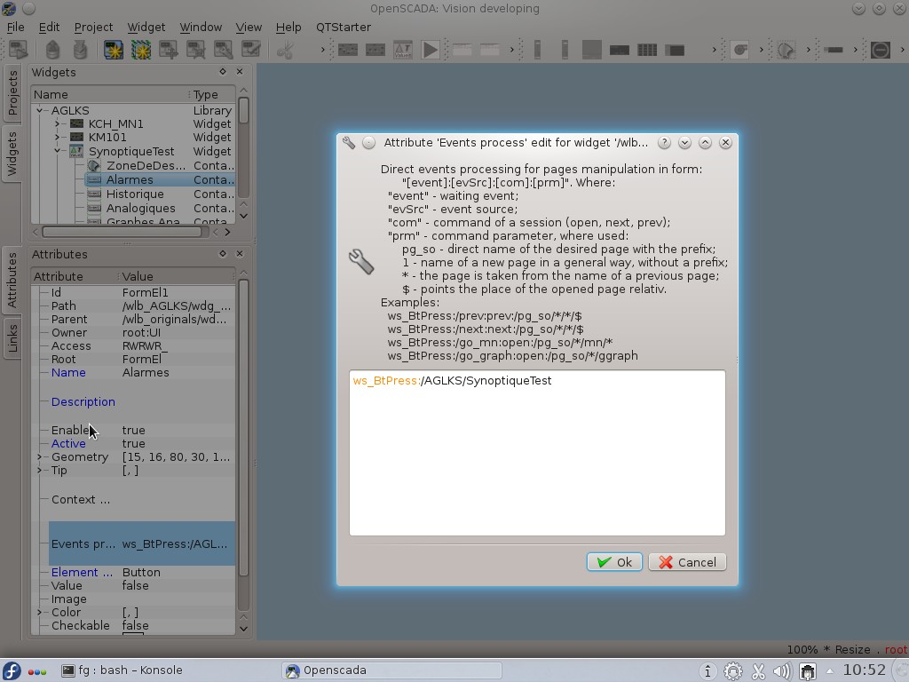Collapse the AGLKS library tree node

coord(40,111)
